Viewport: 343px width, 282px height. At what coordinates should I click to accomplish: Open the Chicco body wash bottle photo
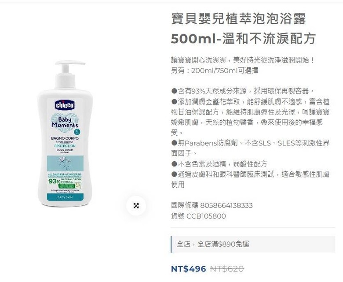65,134
